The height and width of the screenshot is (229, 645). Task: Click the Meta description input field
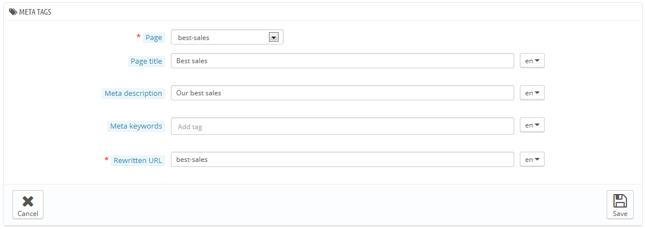(342, 93)
